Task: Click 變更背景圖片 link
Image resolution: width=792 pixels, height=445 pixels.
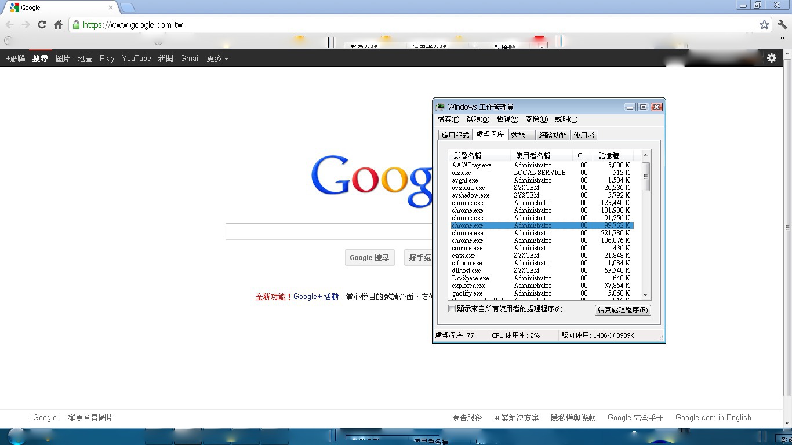Action: tap(90, 418)
